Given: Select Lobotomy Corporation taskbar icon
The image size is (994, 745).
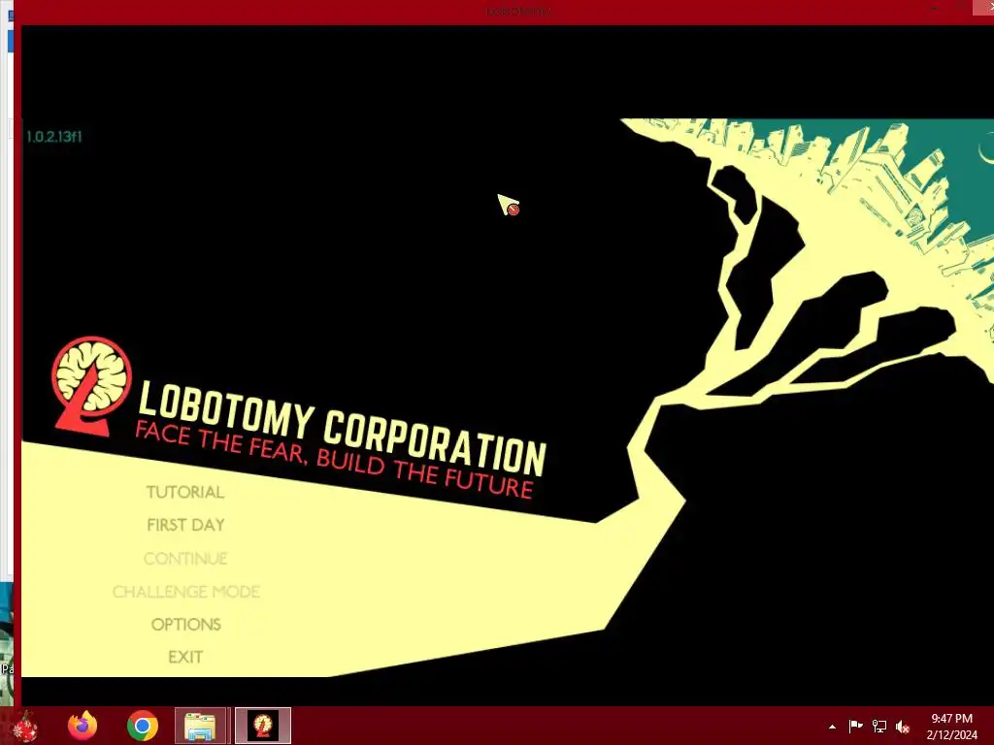Looking at the screenshot, I should tap(262, 726).
